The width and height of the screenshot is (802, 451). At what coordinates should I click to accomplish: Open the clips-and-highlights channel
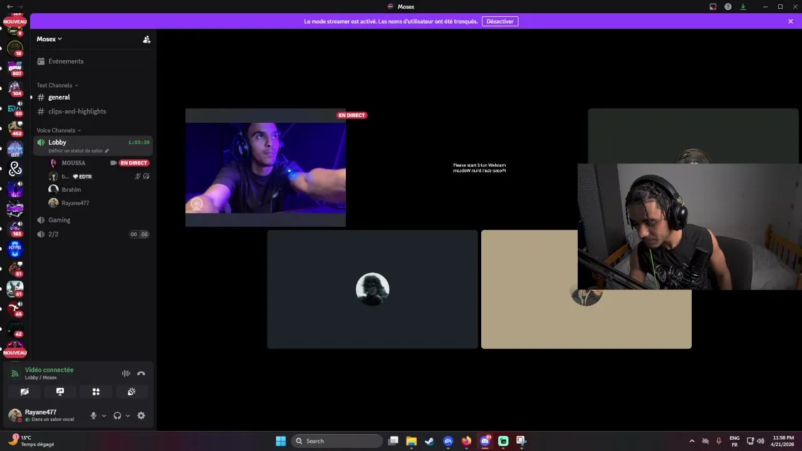(x=93, y=111)
